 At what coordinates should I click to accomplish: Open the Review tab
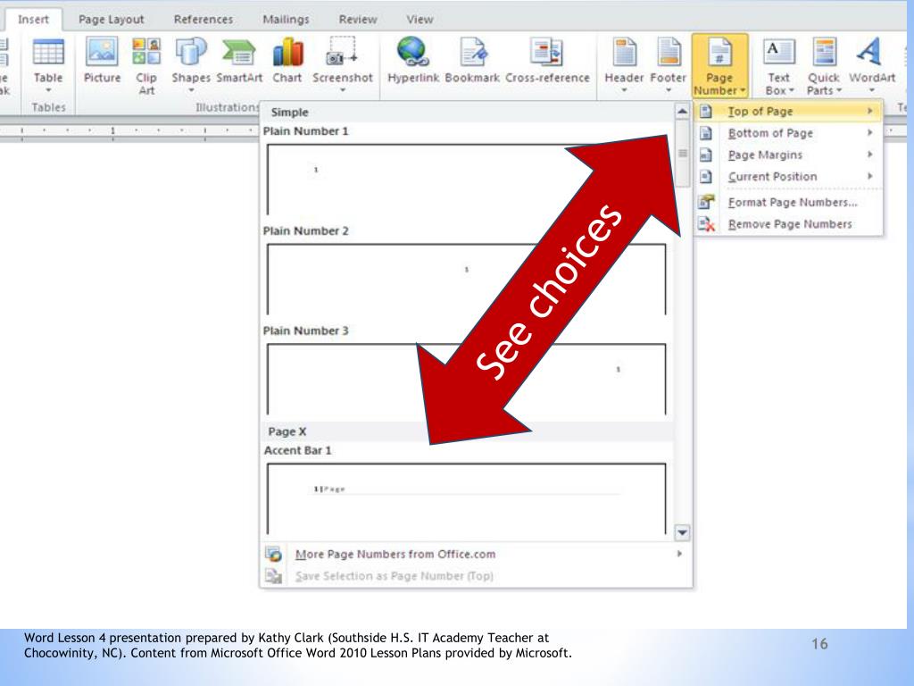click(358, 20)
